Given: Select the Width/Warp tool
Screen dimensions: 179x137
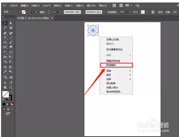Looking at the screenshot, I should click(5, 57).
